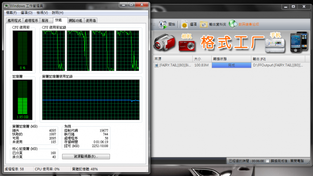Screen dimensions: 313x176
Task: Click the 100.83M size cell
Action: point(201,65)
